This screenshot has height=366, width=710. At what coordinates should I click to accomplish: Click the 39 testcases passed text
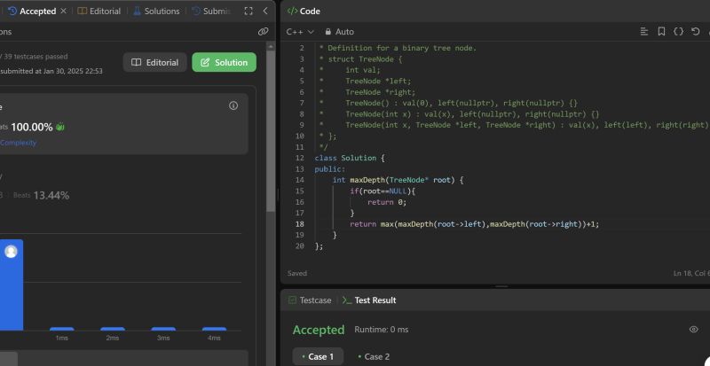click(x=35, y=57)
